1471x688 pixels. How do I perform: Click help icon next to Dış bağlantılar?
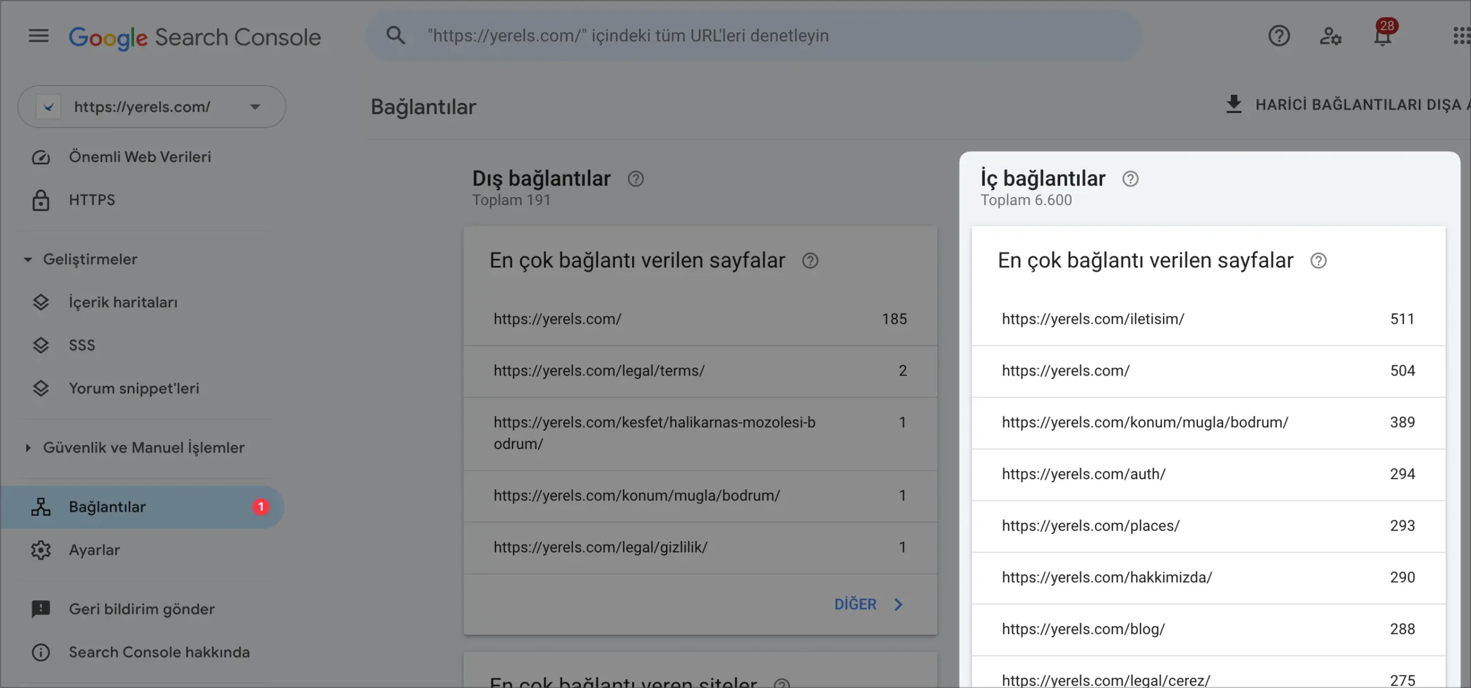click(x=636, y=179)
